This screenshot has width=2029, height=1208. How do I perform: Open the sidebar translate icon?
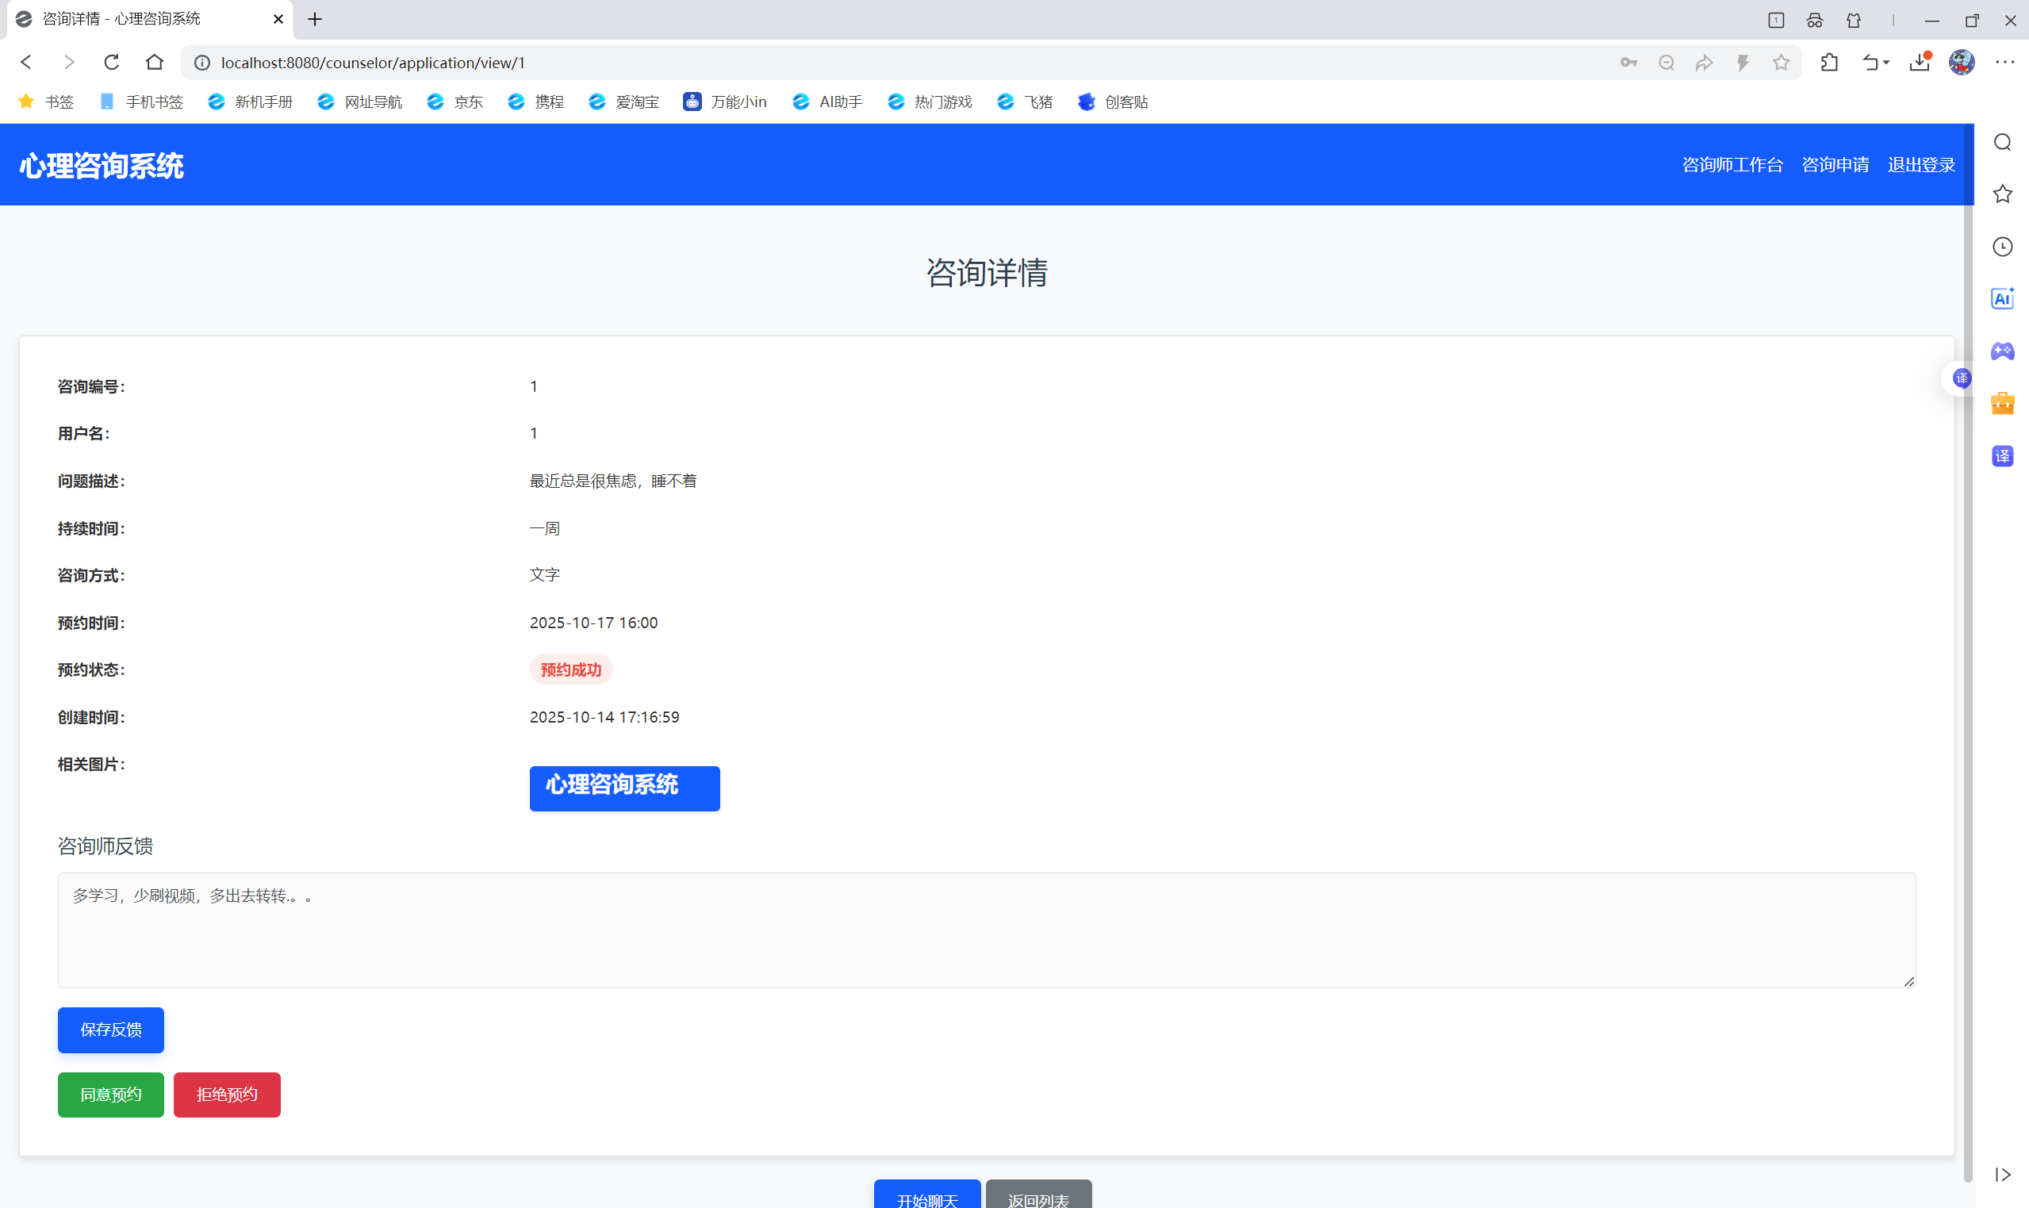tap(2002, 456)
